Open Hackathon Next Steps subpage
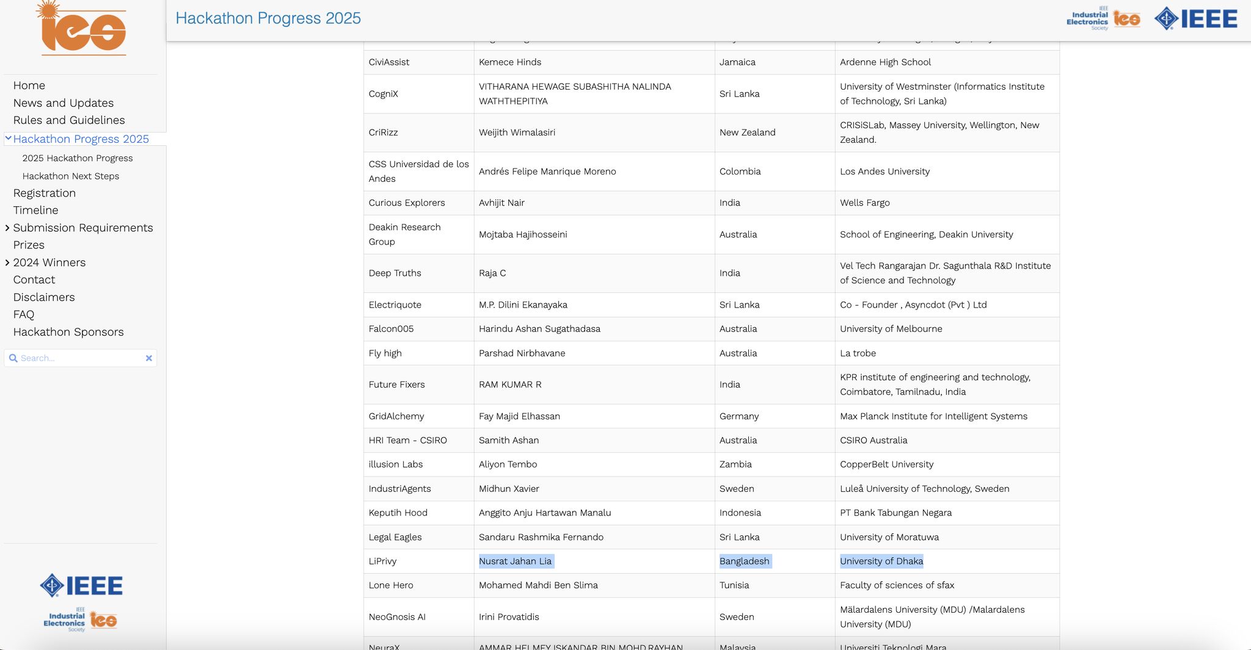Viewport: 1251px width, 650px height. (x=71, y=176)
